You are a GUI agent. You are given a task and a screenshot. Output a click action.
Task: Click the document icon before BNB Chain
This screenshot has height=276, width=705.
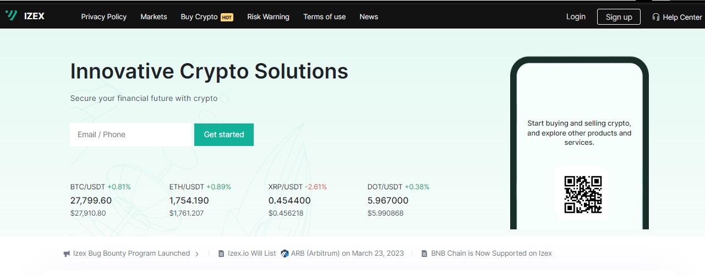[x=424, y=254]
